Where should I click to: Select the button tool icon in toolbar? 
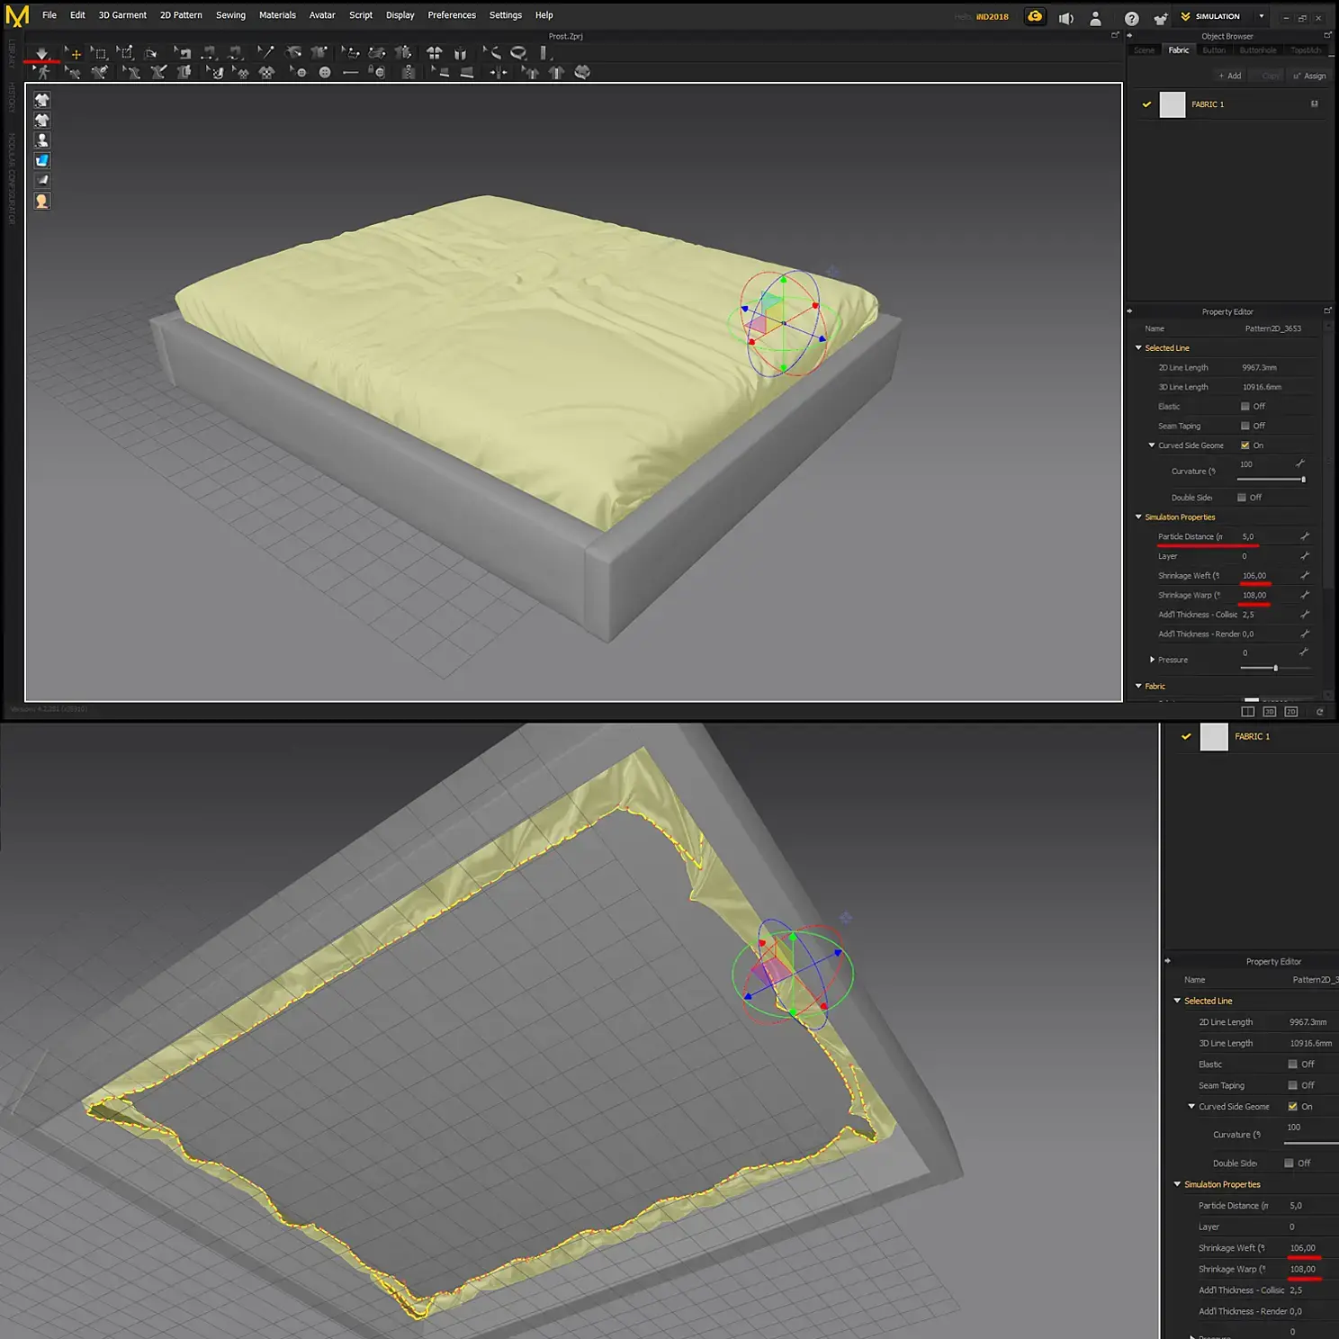tap(325, 73)
